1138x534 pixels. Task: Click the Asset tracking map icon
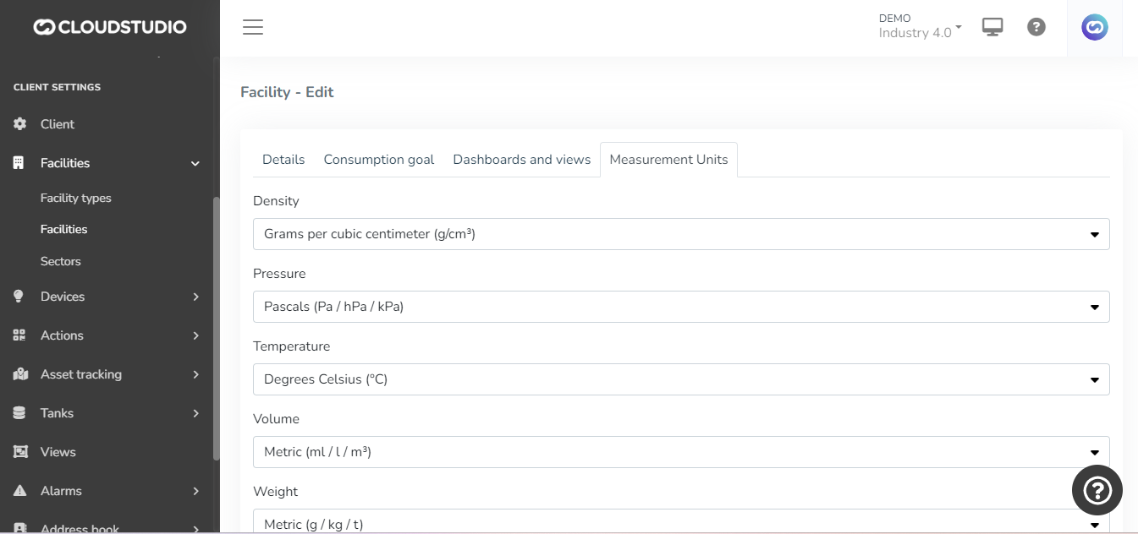pyautogui.click(x=20, y=374)
